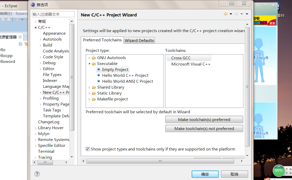Expand the Code Style preferences node
This screenshot has height=180, width=292.
40,57
